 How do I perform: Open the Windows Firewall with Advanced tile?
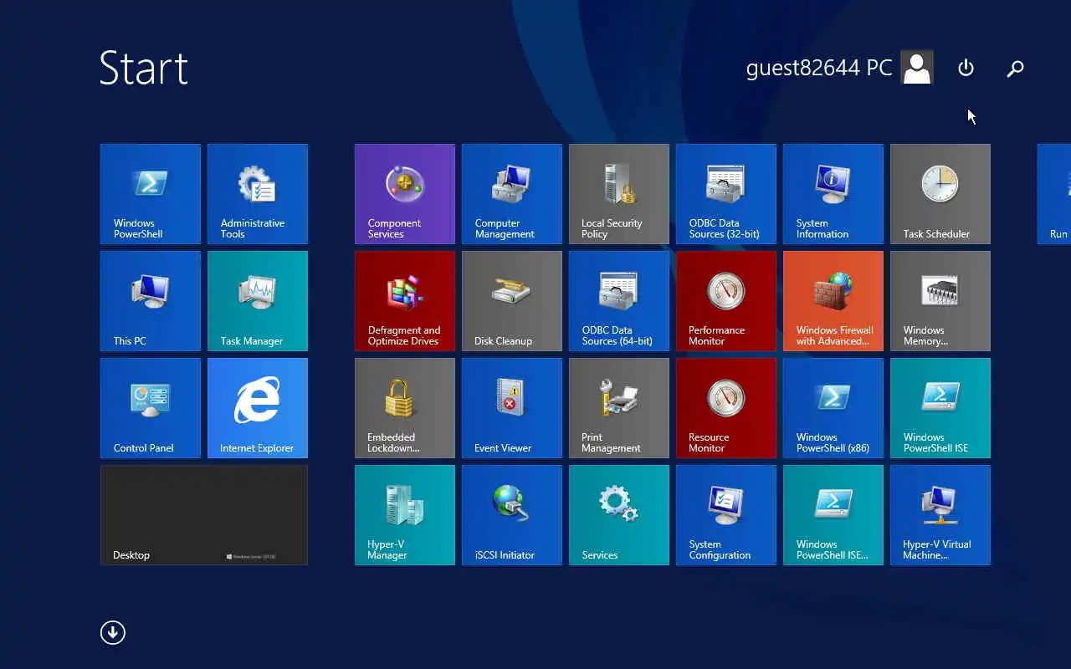(833, 301)
